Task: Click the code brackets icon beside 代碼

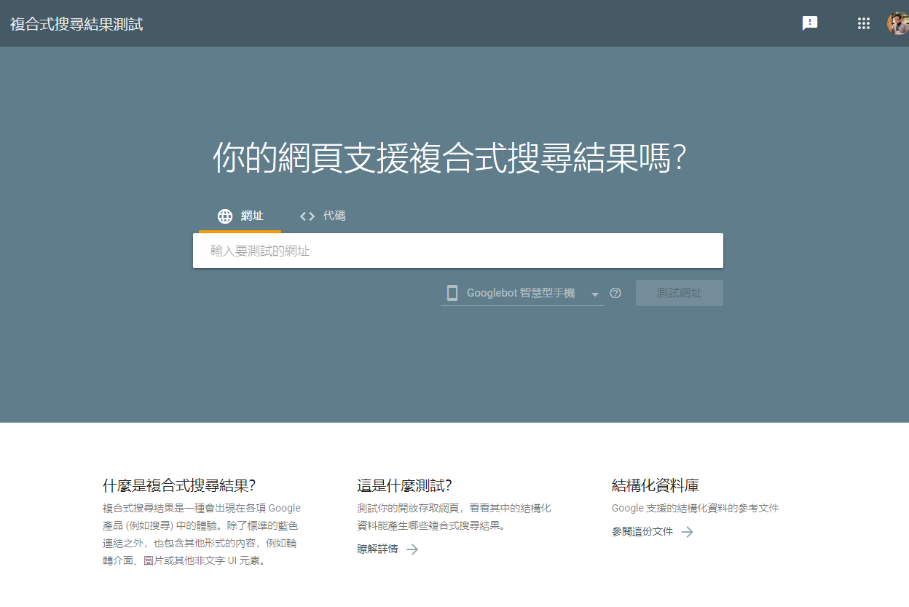Action: [307, 216]
